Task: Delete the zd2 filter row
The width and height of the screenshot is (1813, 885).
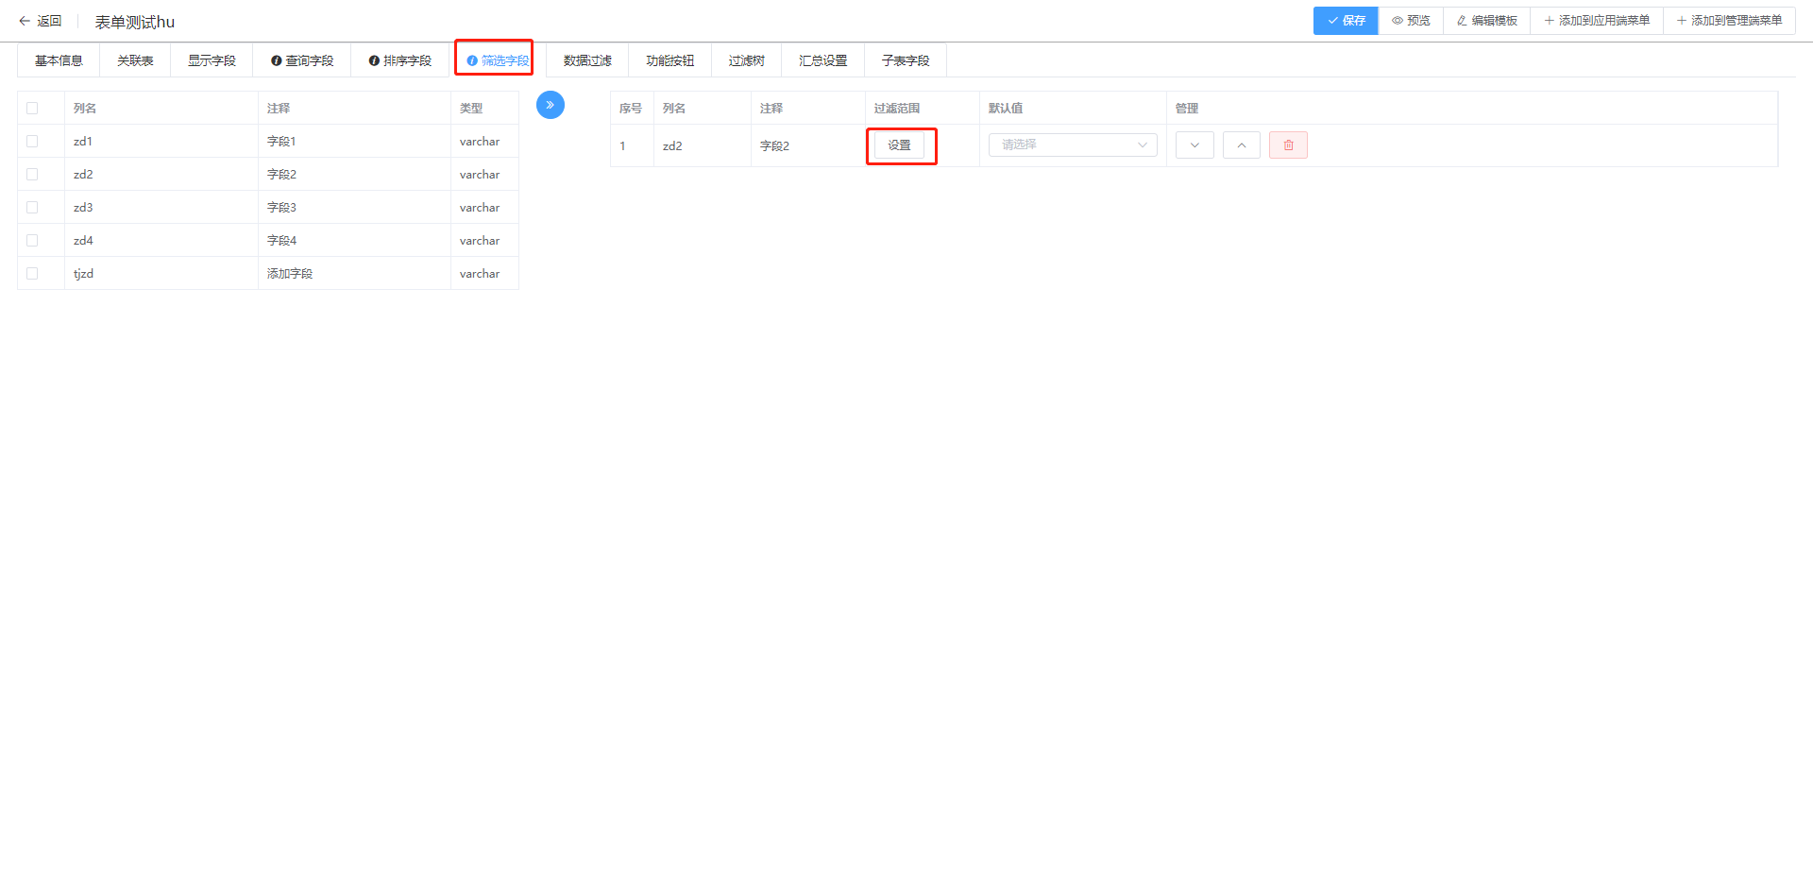Action: click(x=1288, y=145)
